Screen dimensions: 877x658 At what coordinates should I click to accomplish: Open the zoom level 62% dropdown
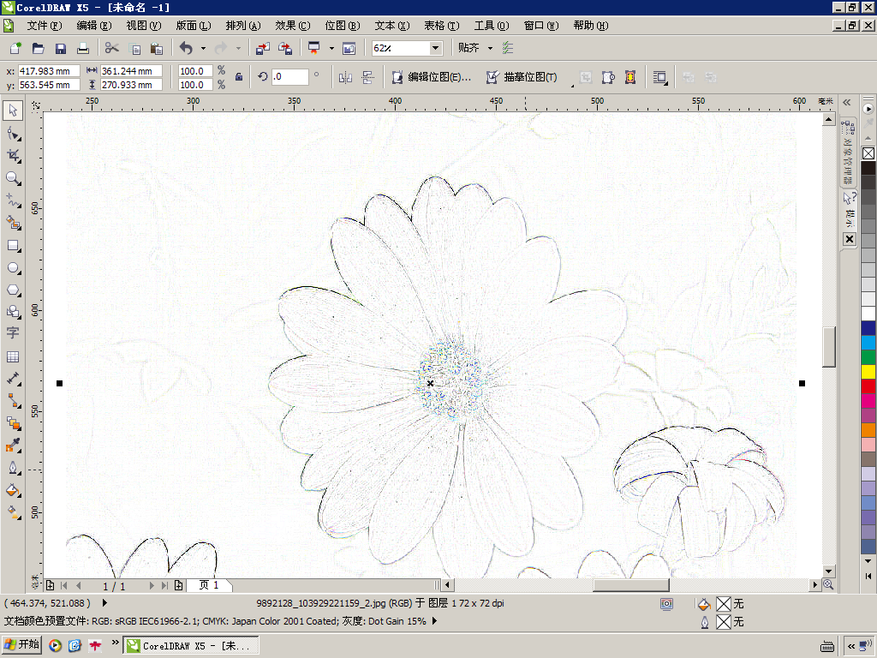tap(435, 48)
